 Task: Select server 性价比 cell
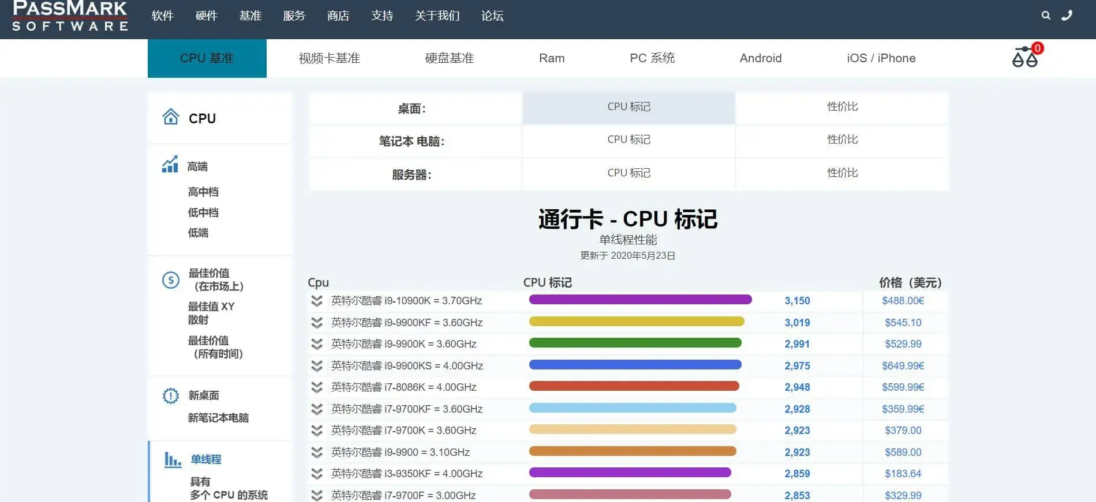click(842, 173)
